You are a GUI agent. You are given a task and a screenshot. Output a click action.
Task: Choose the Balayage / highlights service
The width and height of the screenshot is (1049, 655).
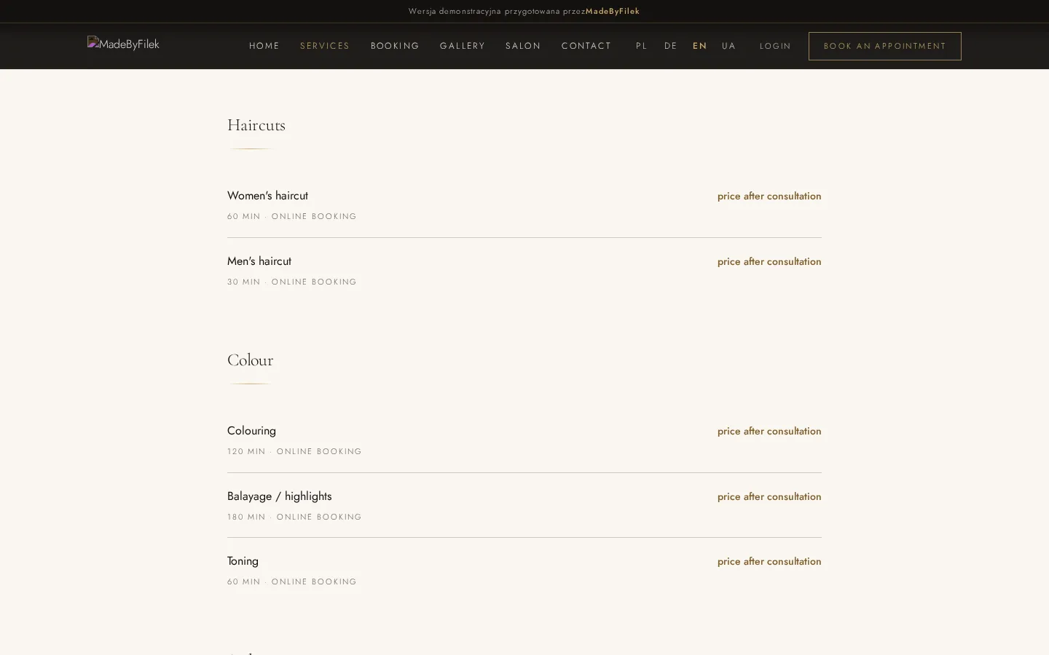click(524, 506)
